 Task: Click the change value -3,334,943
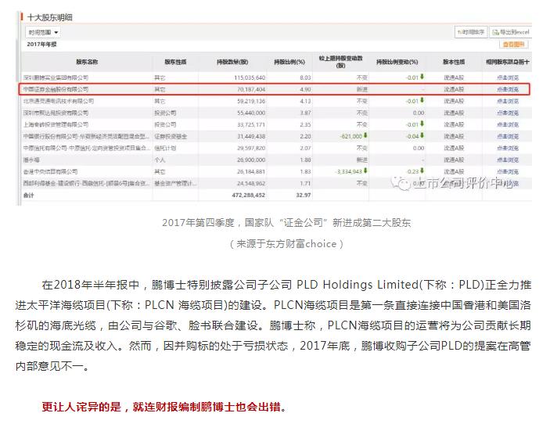(348, 171)
